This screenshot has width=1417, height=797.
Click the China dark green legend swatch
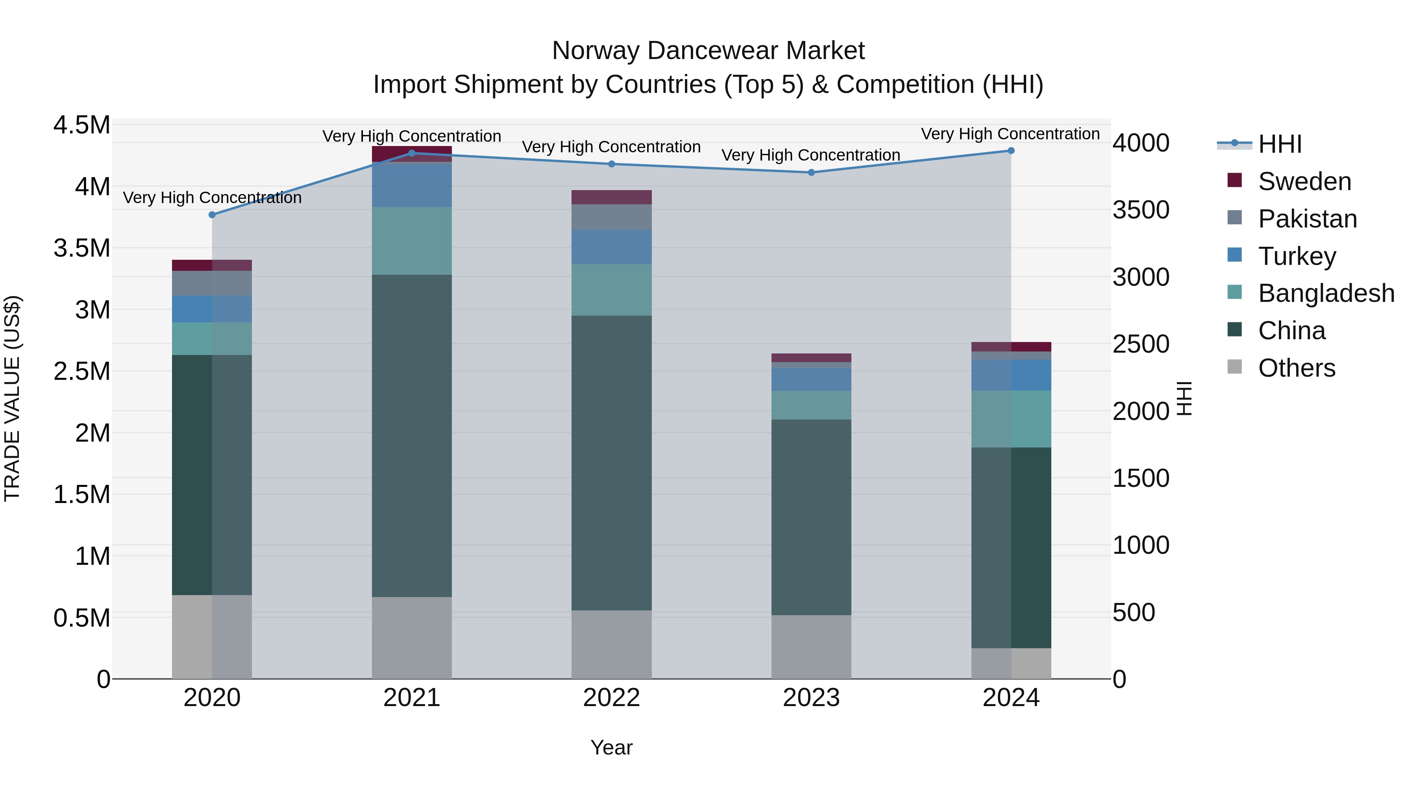[x=1234, y=329]
